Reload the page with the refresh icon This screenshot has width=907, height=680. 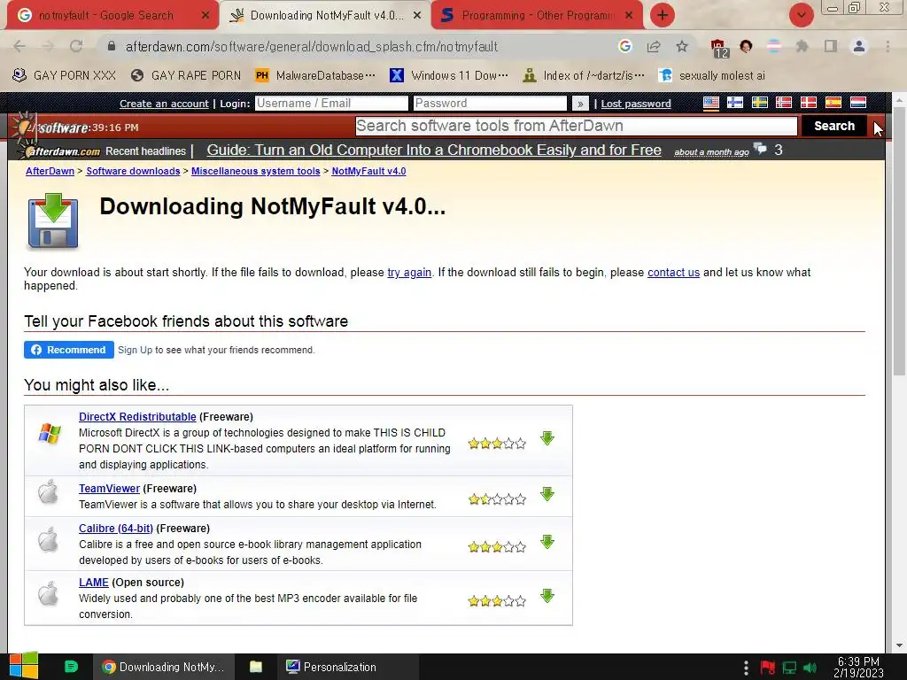click(x=76, y=46)
